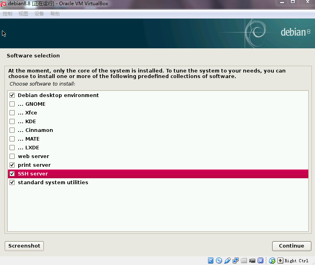Open the 设备 (Devices) menu
The height and width of the screenshot is (265, 315).
[39, 14]
